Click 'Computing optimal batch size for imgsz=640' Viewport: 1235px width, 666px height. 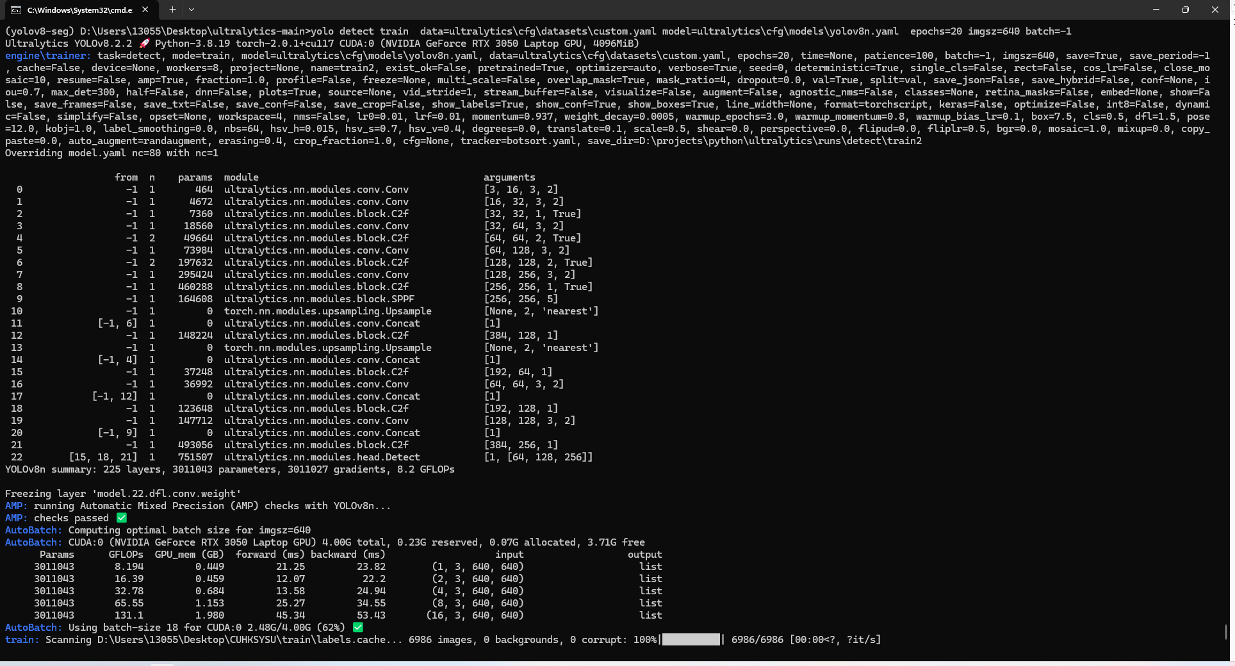190,530
